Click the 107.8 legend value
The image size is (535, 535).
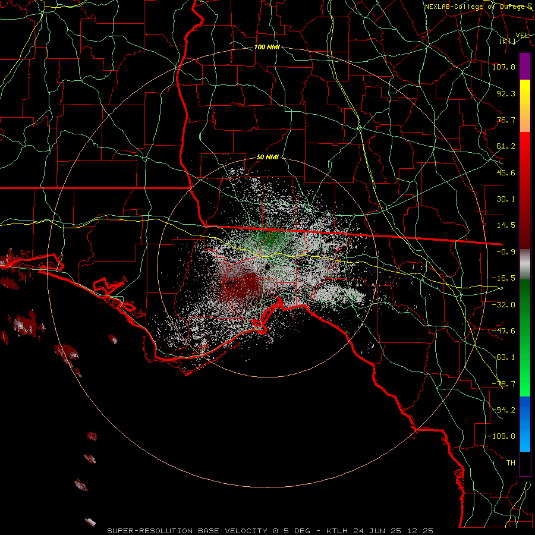click(x=503, y=67)
